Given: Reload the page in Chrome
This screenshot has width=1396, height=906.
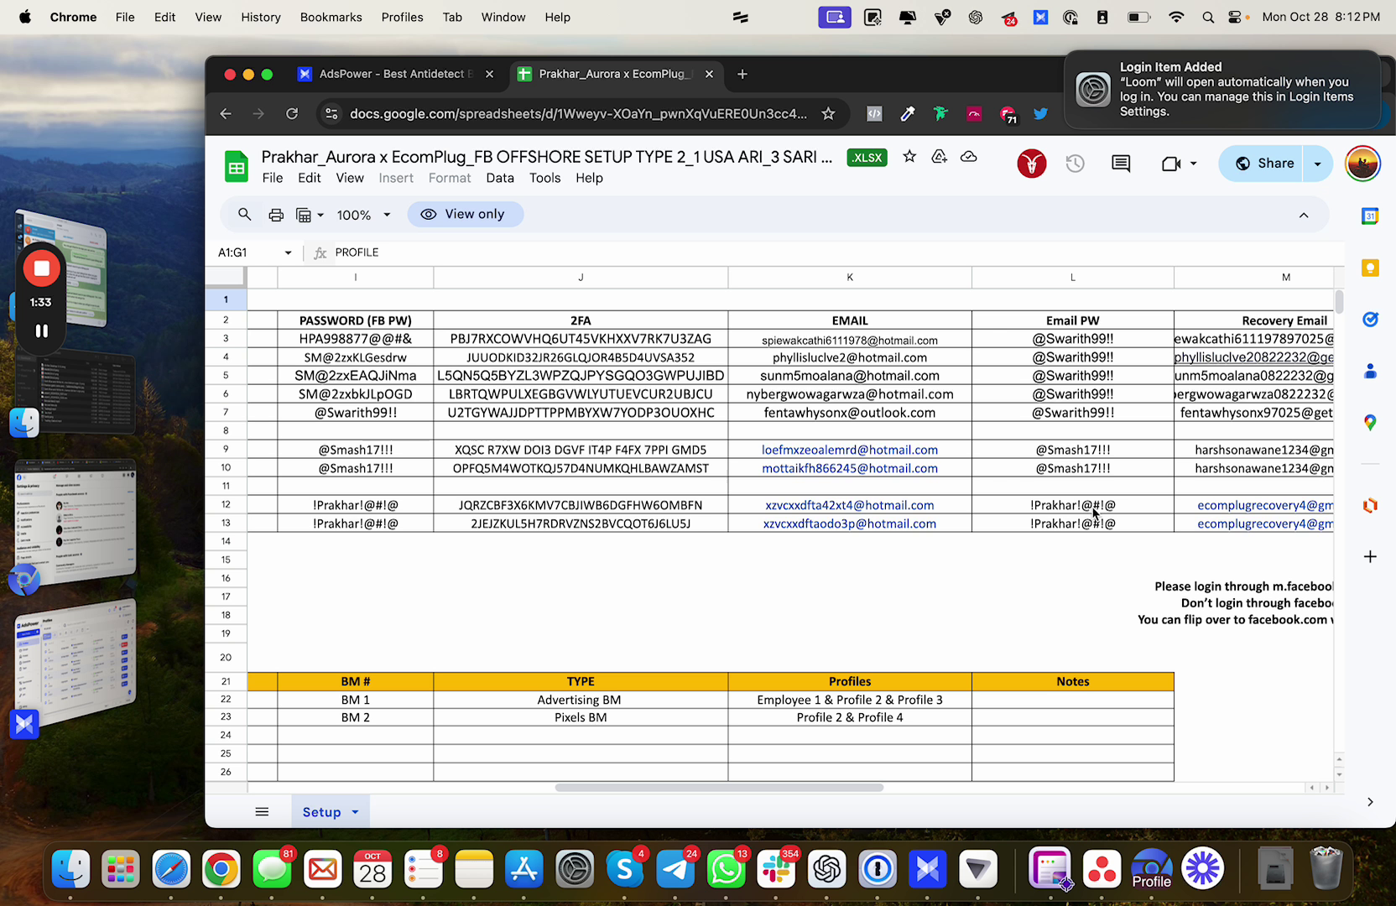Looking at the screenshot, I should (x=292, y=113).
